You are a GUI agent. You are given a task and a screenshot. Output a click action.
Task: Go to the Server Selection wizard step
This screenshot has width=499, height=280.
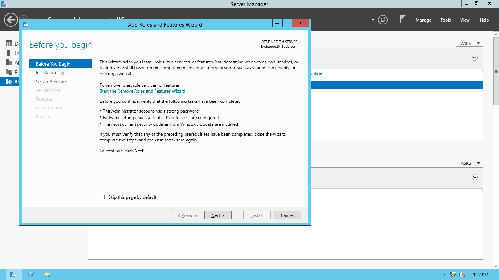point(52,81)
